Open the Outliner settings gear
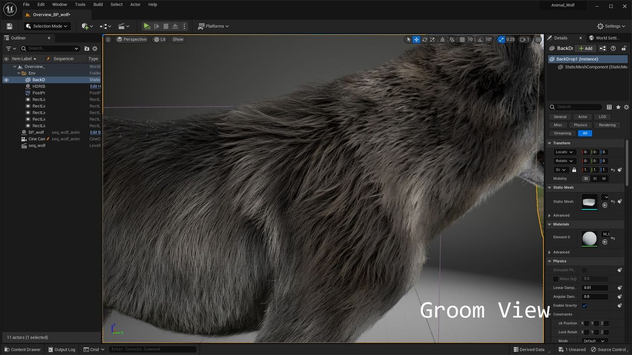Image resolution: width=632 pixels, height=355 pixels. coord(95,48)
